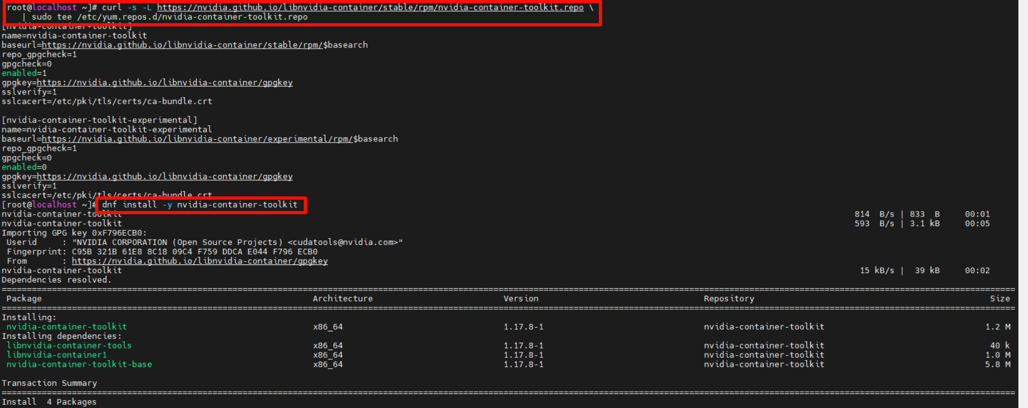The width and height of the screenshot is (1028, 408).
Task: Click the 'dnf install -y nvidia-container-toolkit' command
Action: (x=200, y=205)
